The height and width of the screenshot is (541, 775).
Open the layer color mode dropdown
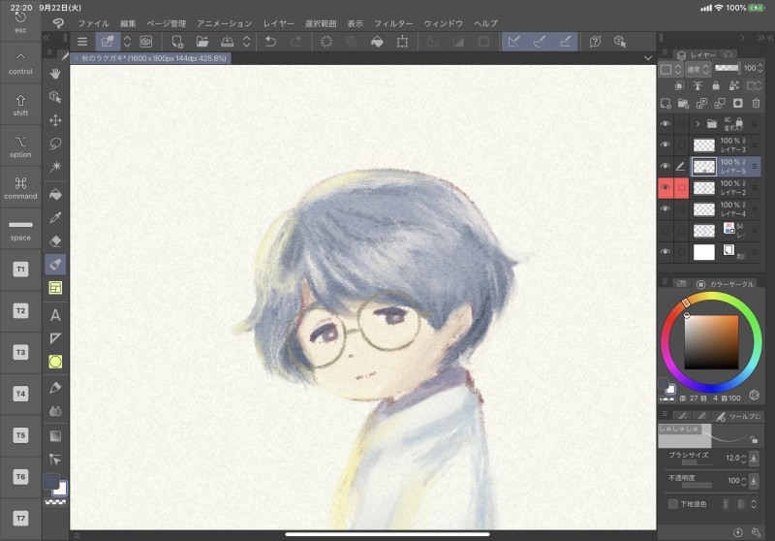coord(670,69)
